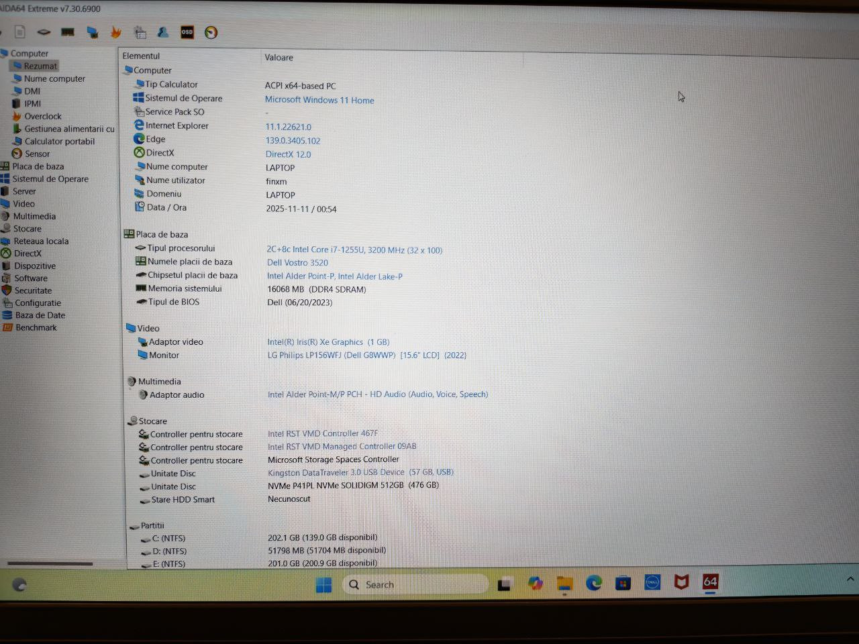This screenshot has height=644, width=859.
Task: Open the OSD panel toolbar icon
Action: [x=187, y=32]
